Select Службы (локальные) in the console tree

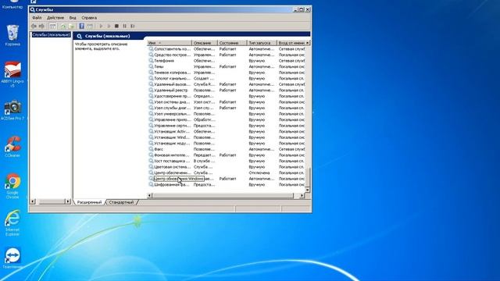51,34
